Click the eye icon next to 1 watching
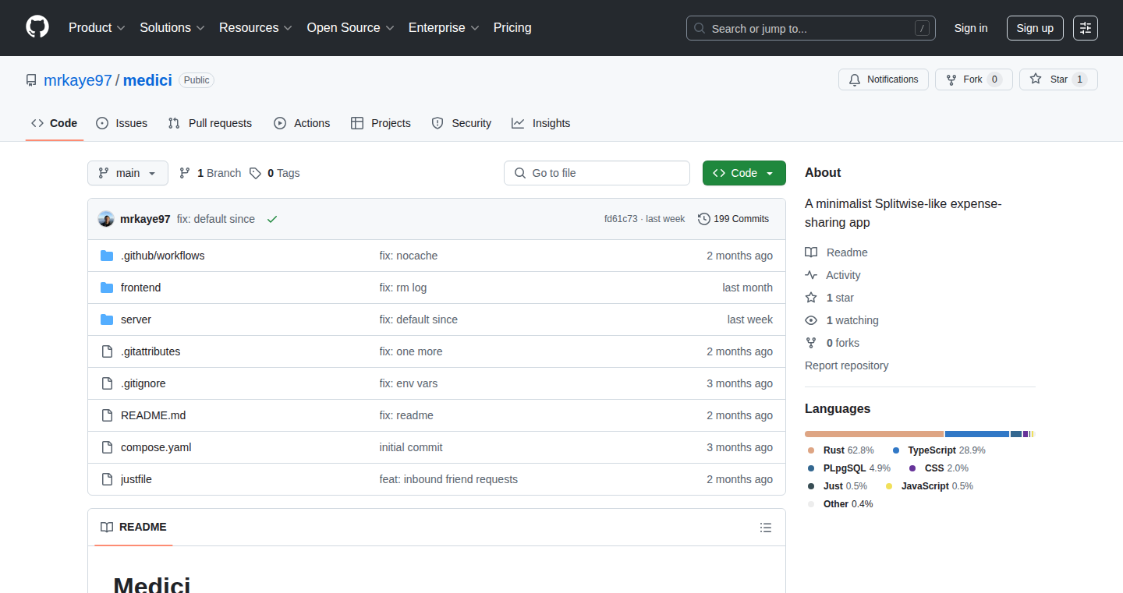This screenshot has height=593, width=1123. (811, 320)
